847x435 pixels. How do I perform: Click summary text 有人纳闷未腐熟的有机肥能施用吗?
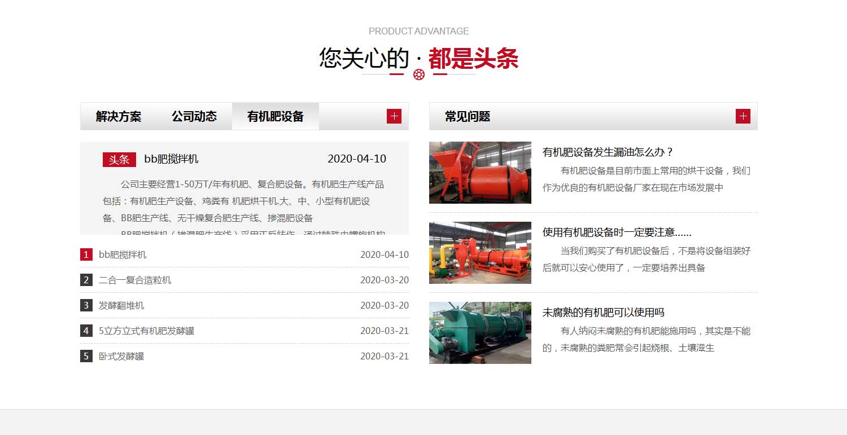tap(647, 339)
